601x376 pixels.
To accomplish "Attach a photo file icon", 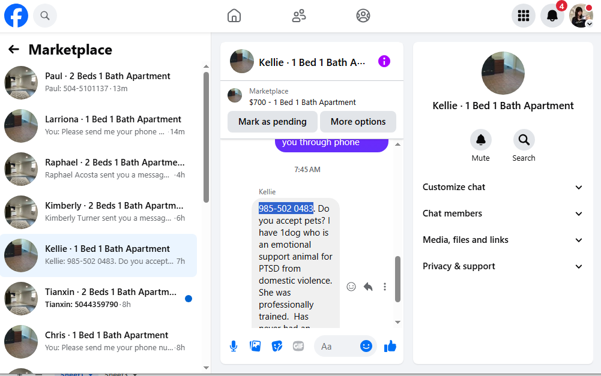I will 255,346.
